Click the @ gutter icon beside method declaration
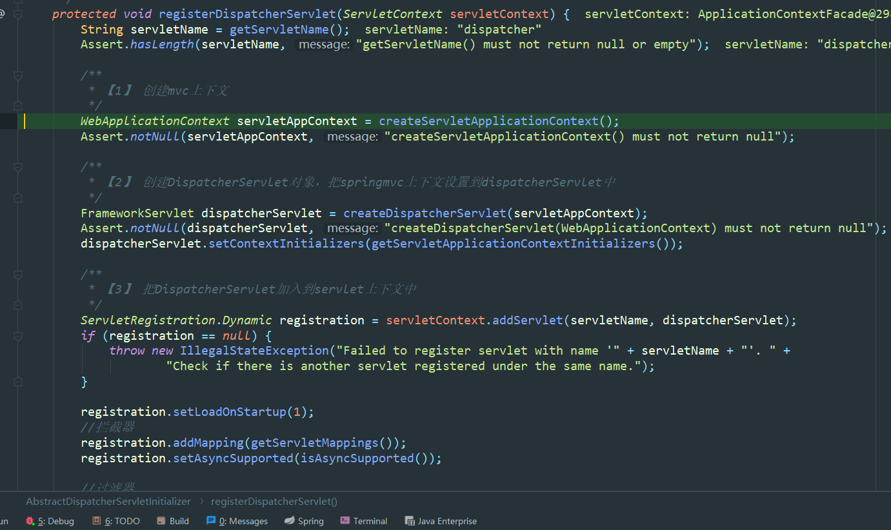 [x=2, y=14]
